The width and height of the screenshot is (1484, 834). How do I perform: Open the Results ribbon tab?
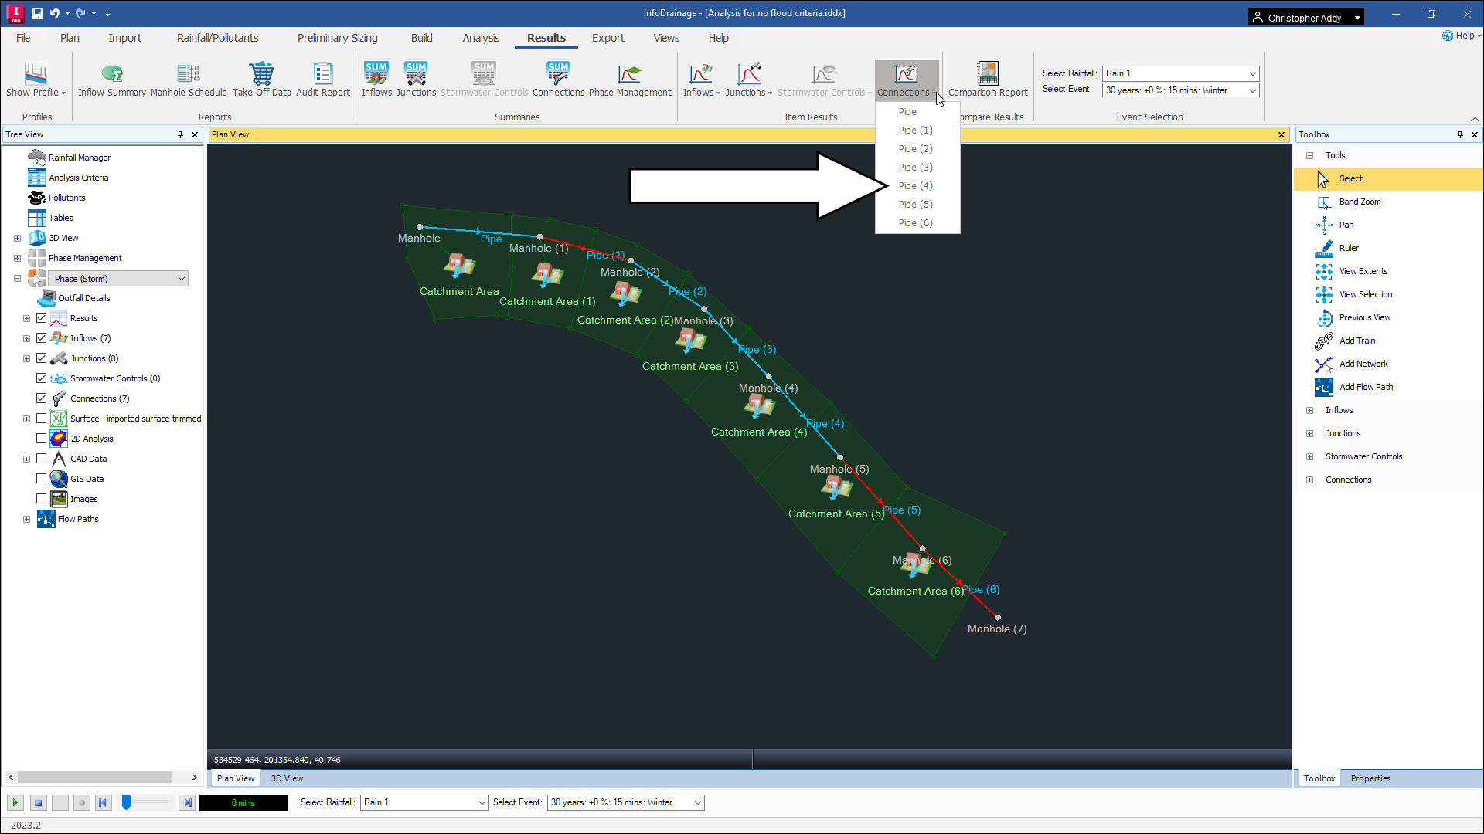pos(546,38)
